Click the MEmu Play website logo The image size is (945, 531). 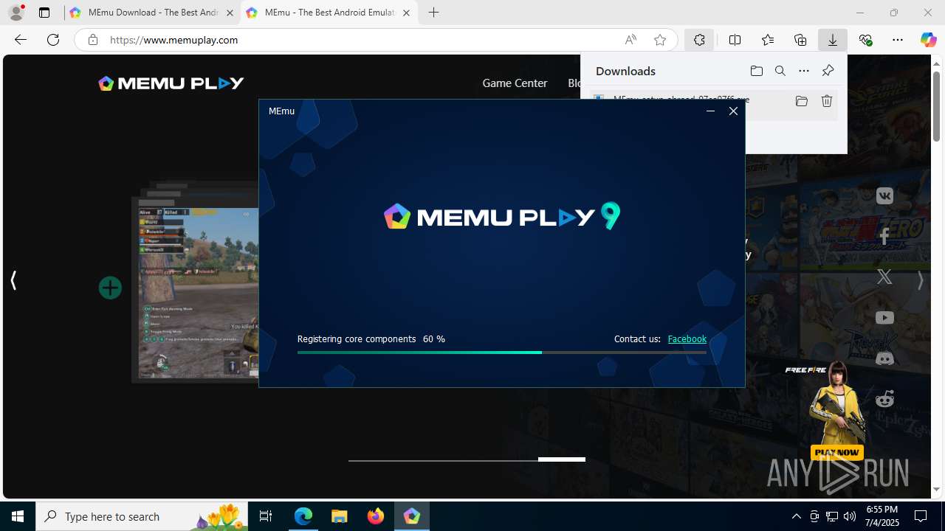pos(171,83)
